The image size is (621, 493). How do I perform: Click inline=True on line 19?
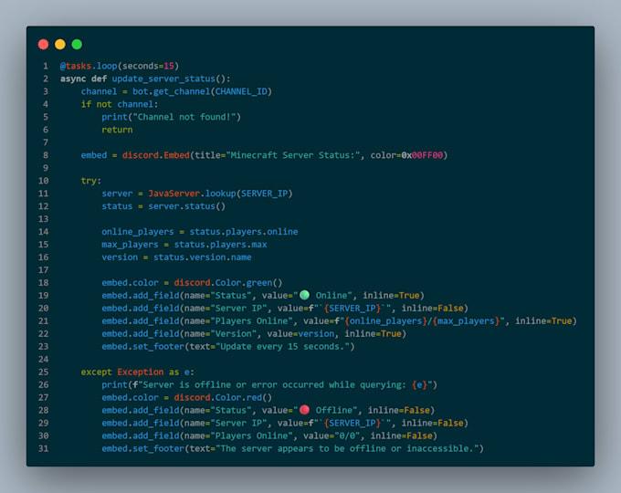point(391,296)
